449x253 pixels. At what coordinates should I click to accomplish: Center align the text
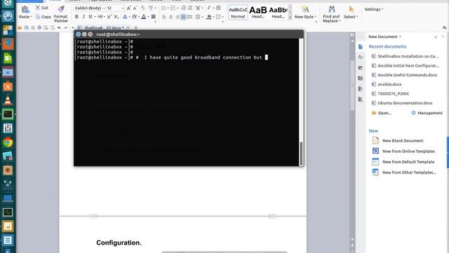pos(170,17)
